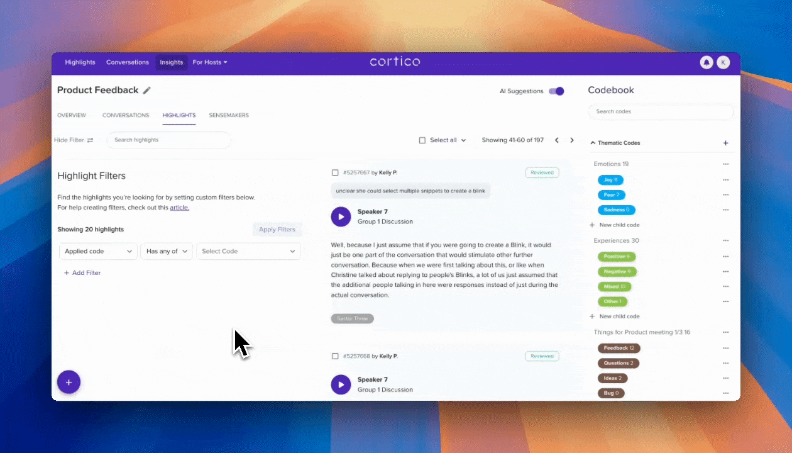Open the user avatar K menu
Image resolution: width=792 pixels, height=453 pixels.
tap(723, 62)
